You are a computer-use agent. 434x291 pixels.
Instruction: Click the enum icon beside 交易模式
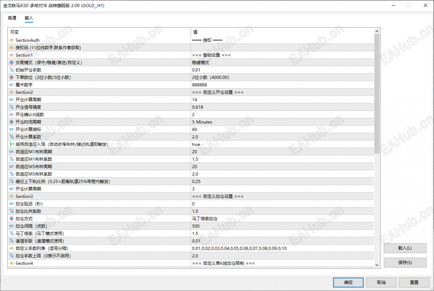(11, 63)
